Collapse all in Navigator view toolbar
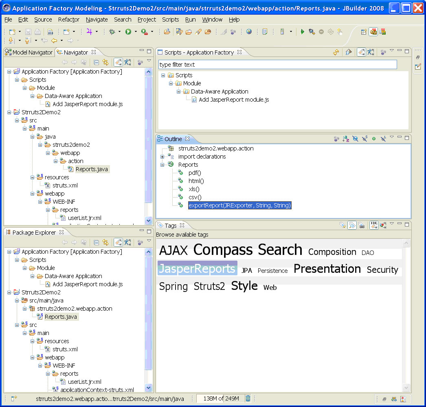Screen dimensions: 426x407 point(96,62)
